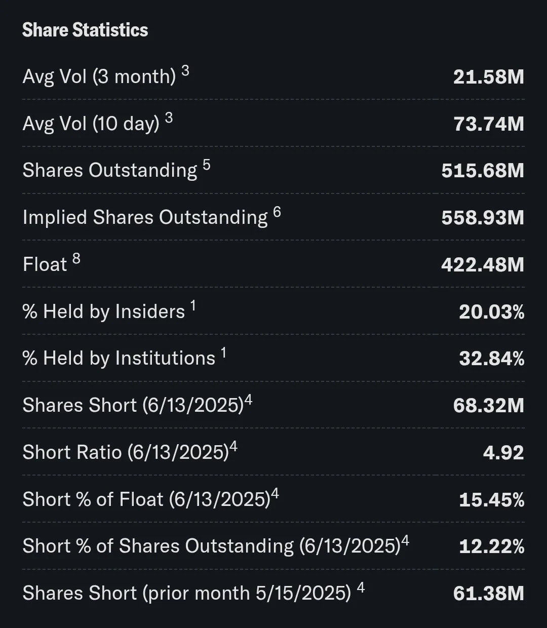Image resolution: width=547 pixels, height=628 pixels.
Task: Select the Avg Vol (3 month) label
Action: 99,77
